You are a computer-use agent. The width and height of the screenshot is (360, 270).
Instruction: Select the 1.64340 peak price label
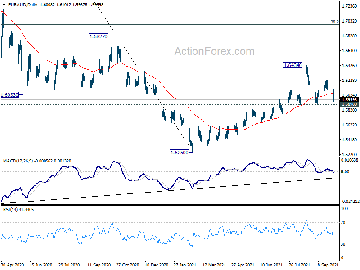293,65
